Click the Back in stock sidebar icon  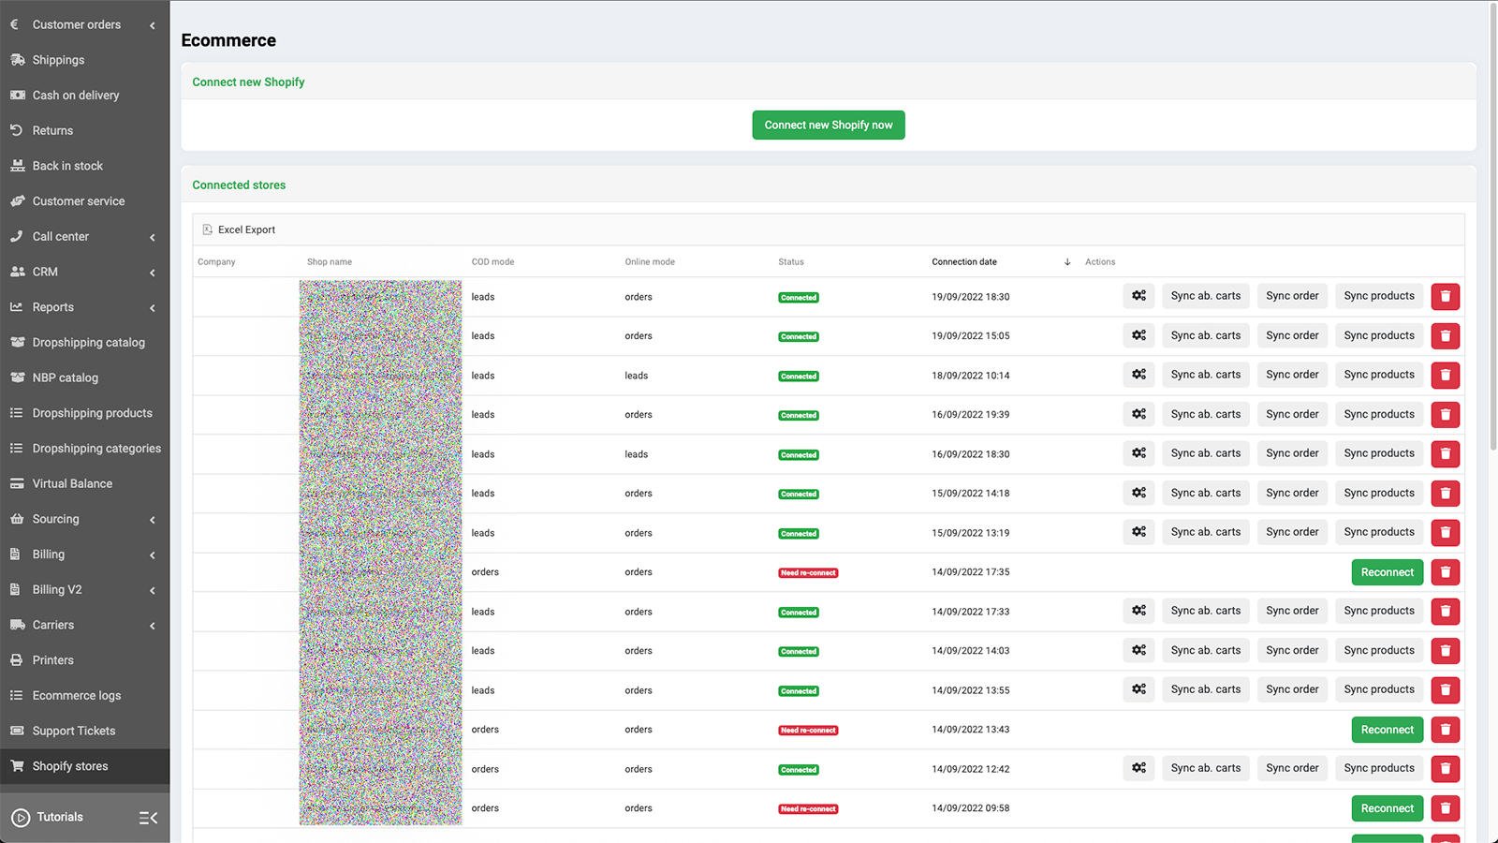click(18, 165)
